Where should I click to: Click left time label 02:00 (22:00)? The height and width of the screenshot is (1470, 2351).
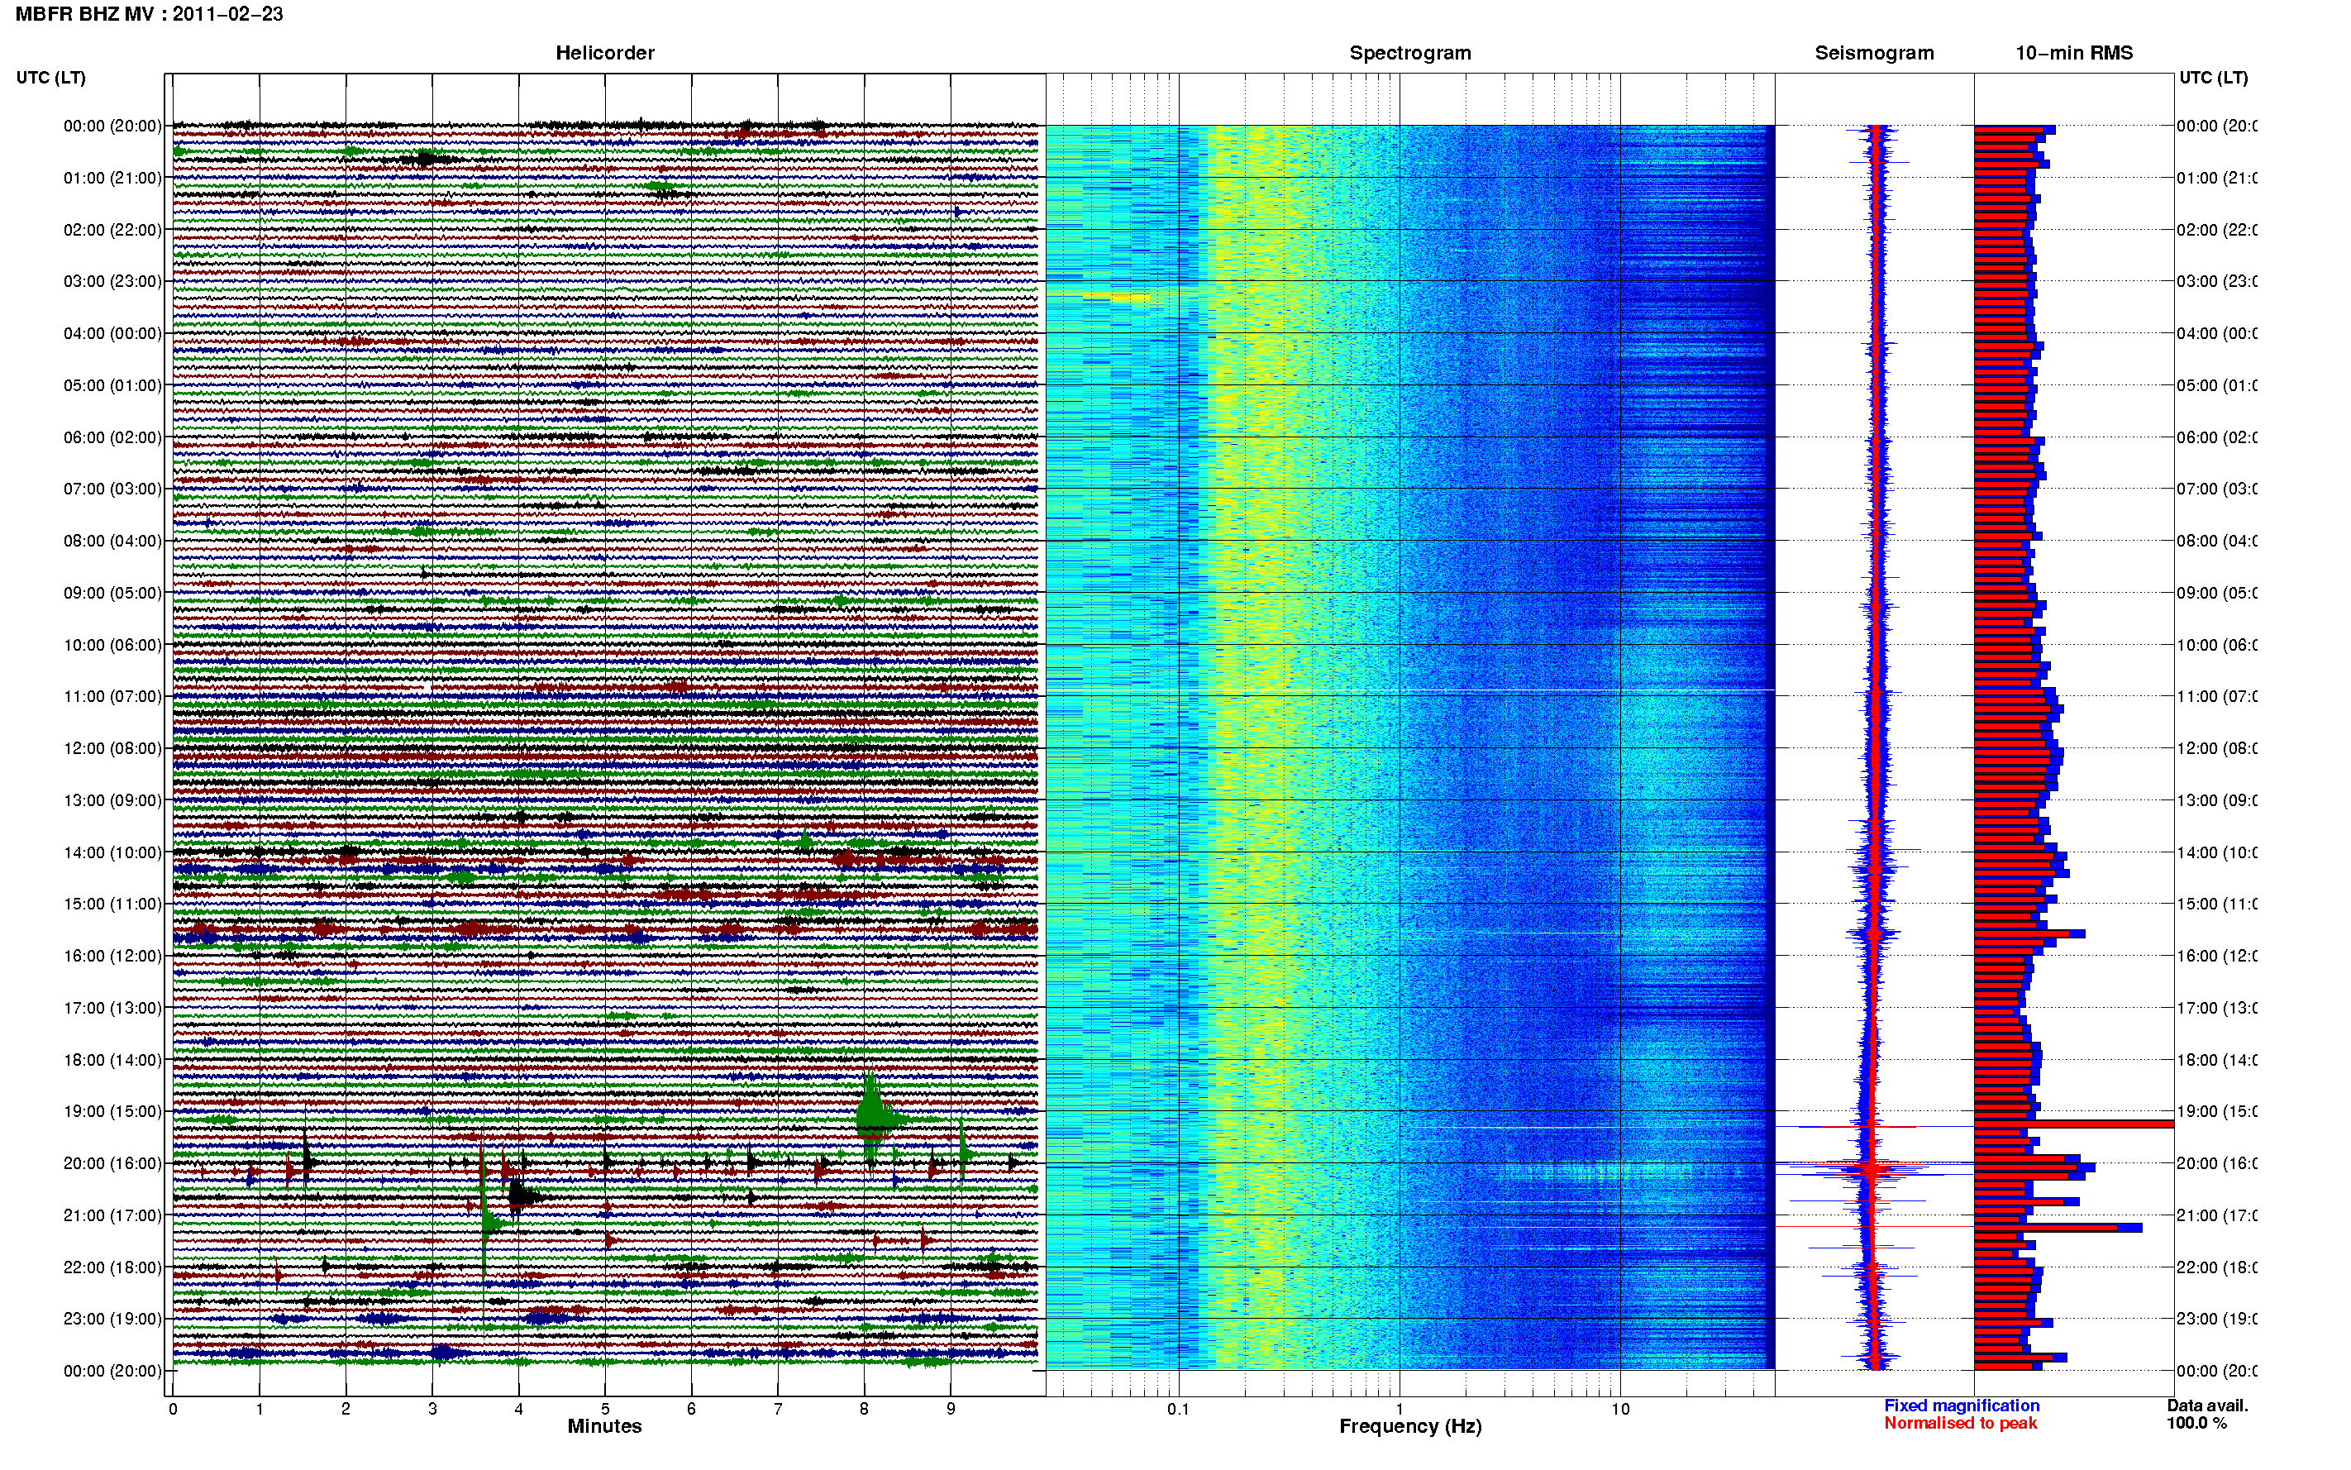pyautogui.click(x=112, y=230)
